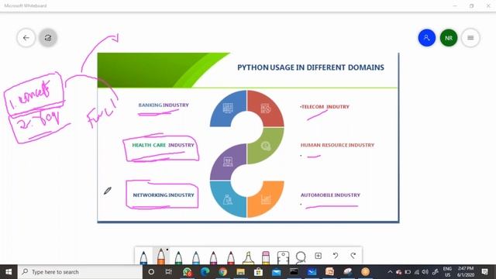Viewport: 496px width, 279px height.
Task: Open Cortana circle on taskbar
Action: click(151, 272)
